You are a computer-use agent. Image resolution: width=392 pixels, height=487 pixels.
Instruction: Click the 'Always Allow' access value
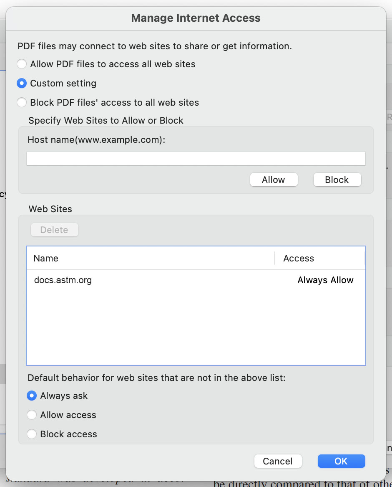(325, 280)
